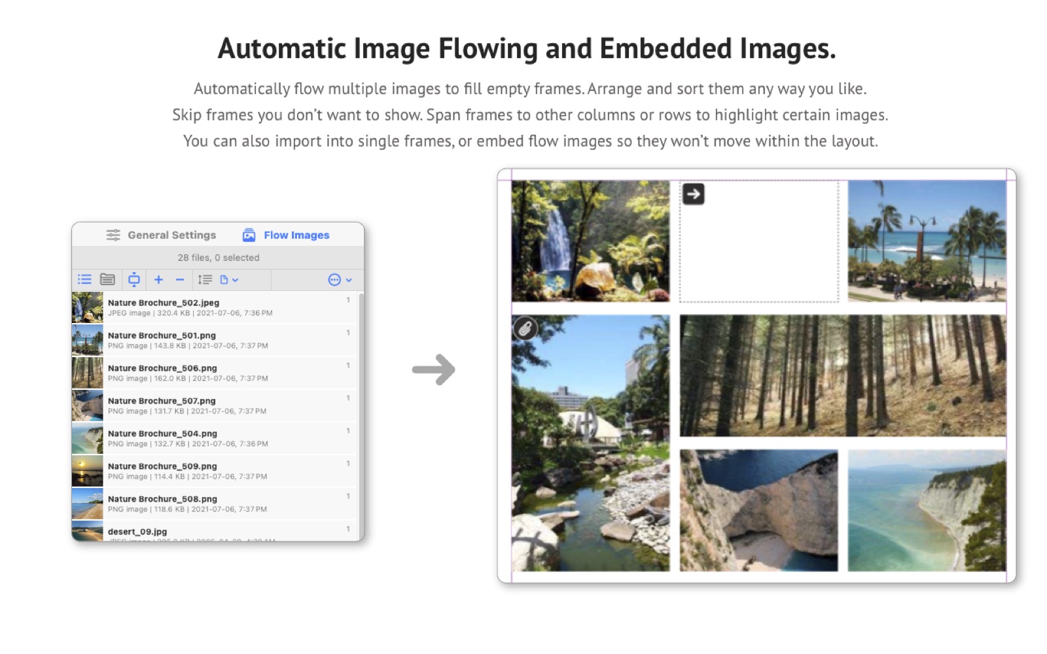Click the fit-frame alignment icon
The image size is (1047, 654).
pyautogui.click(x=134, y=280)
